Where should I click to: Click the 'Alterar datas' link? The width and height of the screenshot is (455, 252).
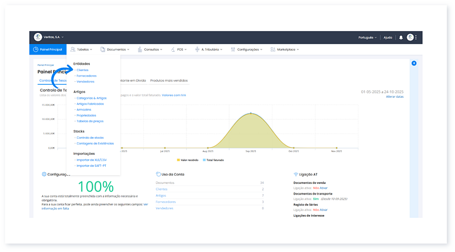(x=395, y=97)
